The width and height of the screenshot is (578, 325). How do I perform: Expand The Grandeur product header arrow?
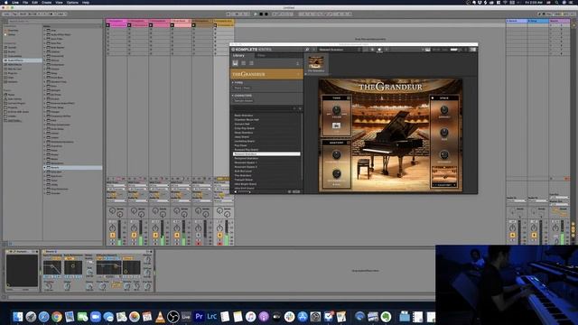click(x=298, y=74)
